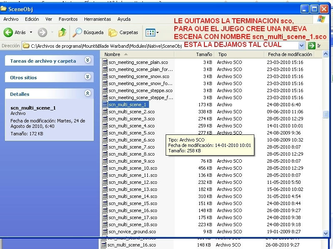Sort by Fecha de modificación column
Viewport: 333px width, 249px height.
click(x=290, y=54)
